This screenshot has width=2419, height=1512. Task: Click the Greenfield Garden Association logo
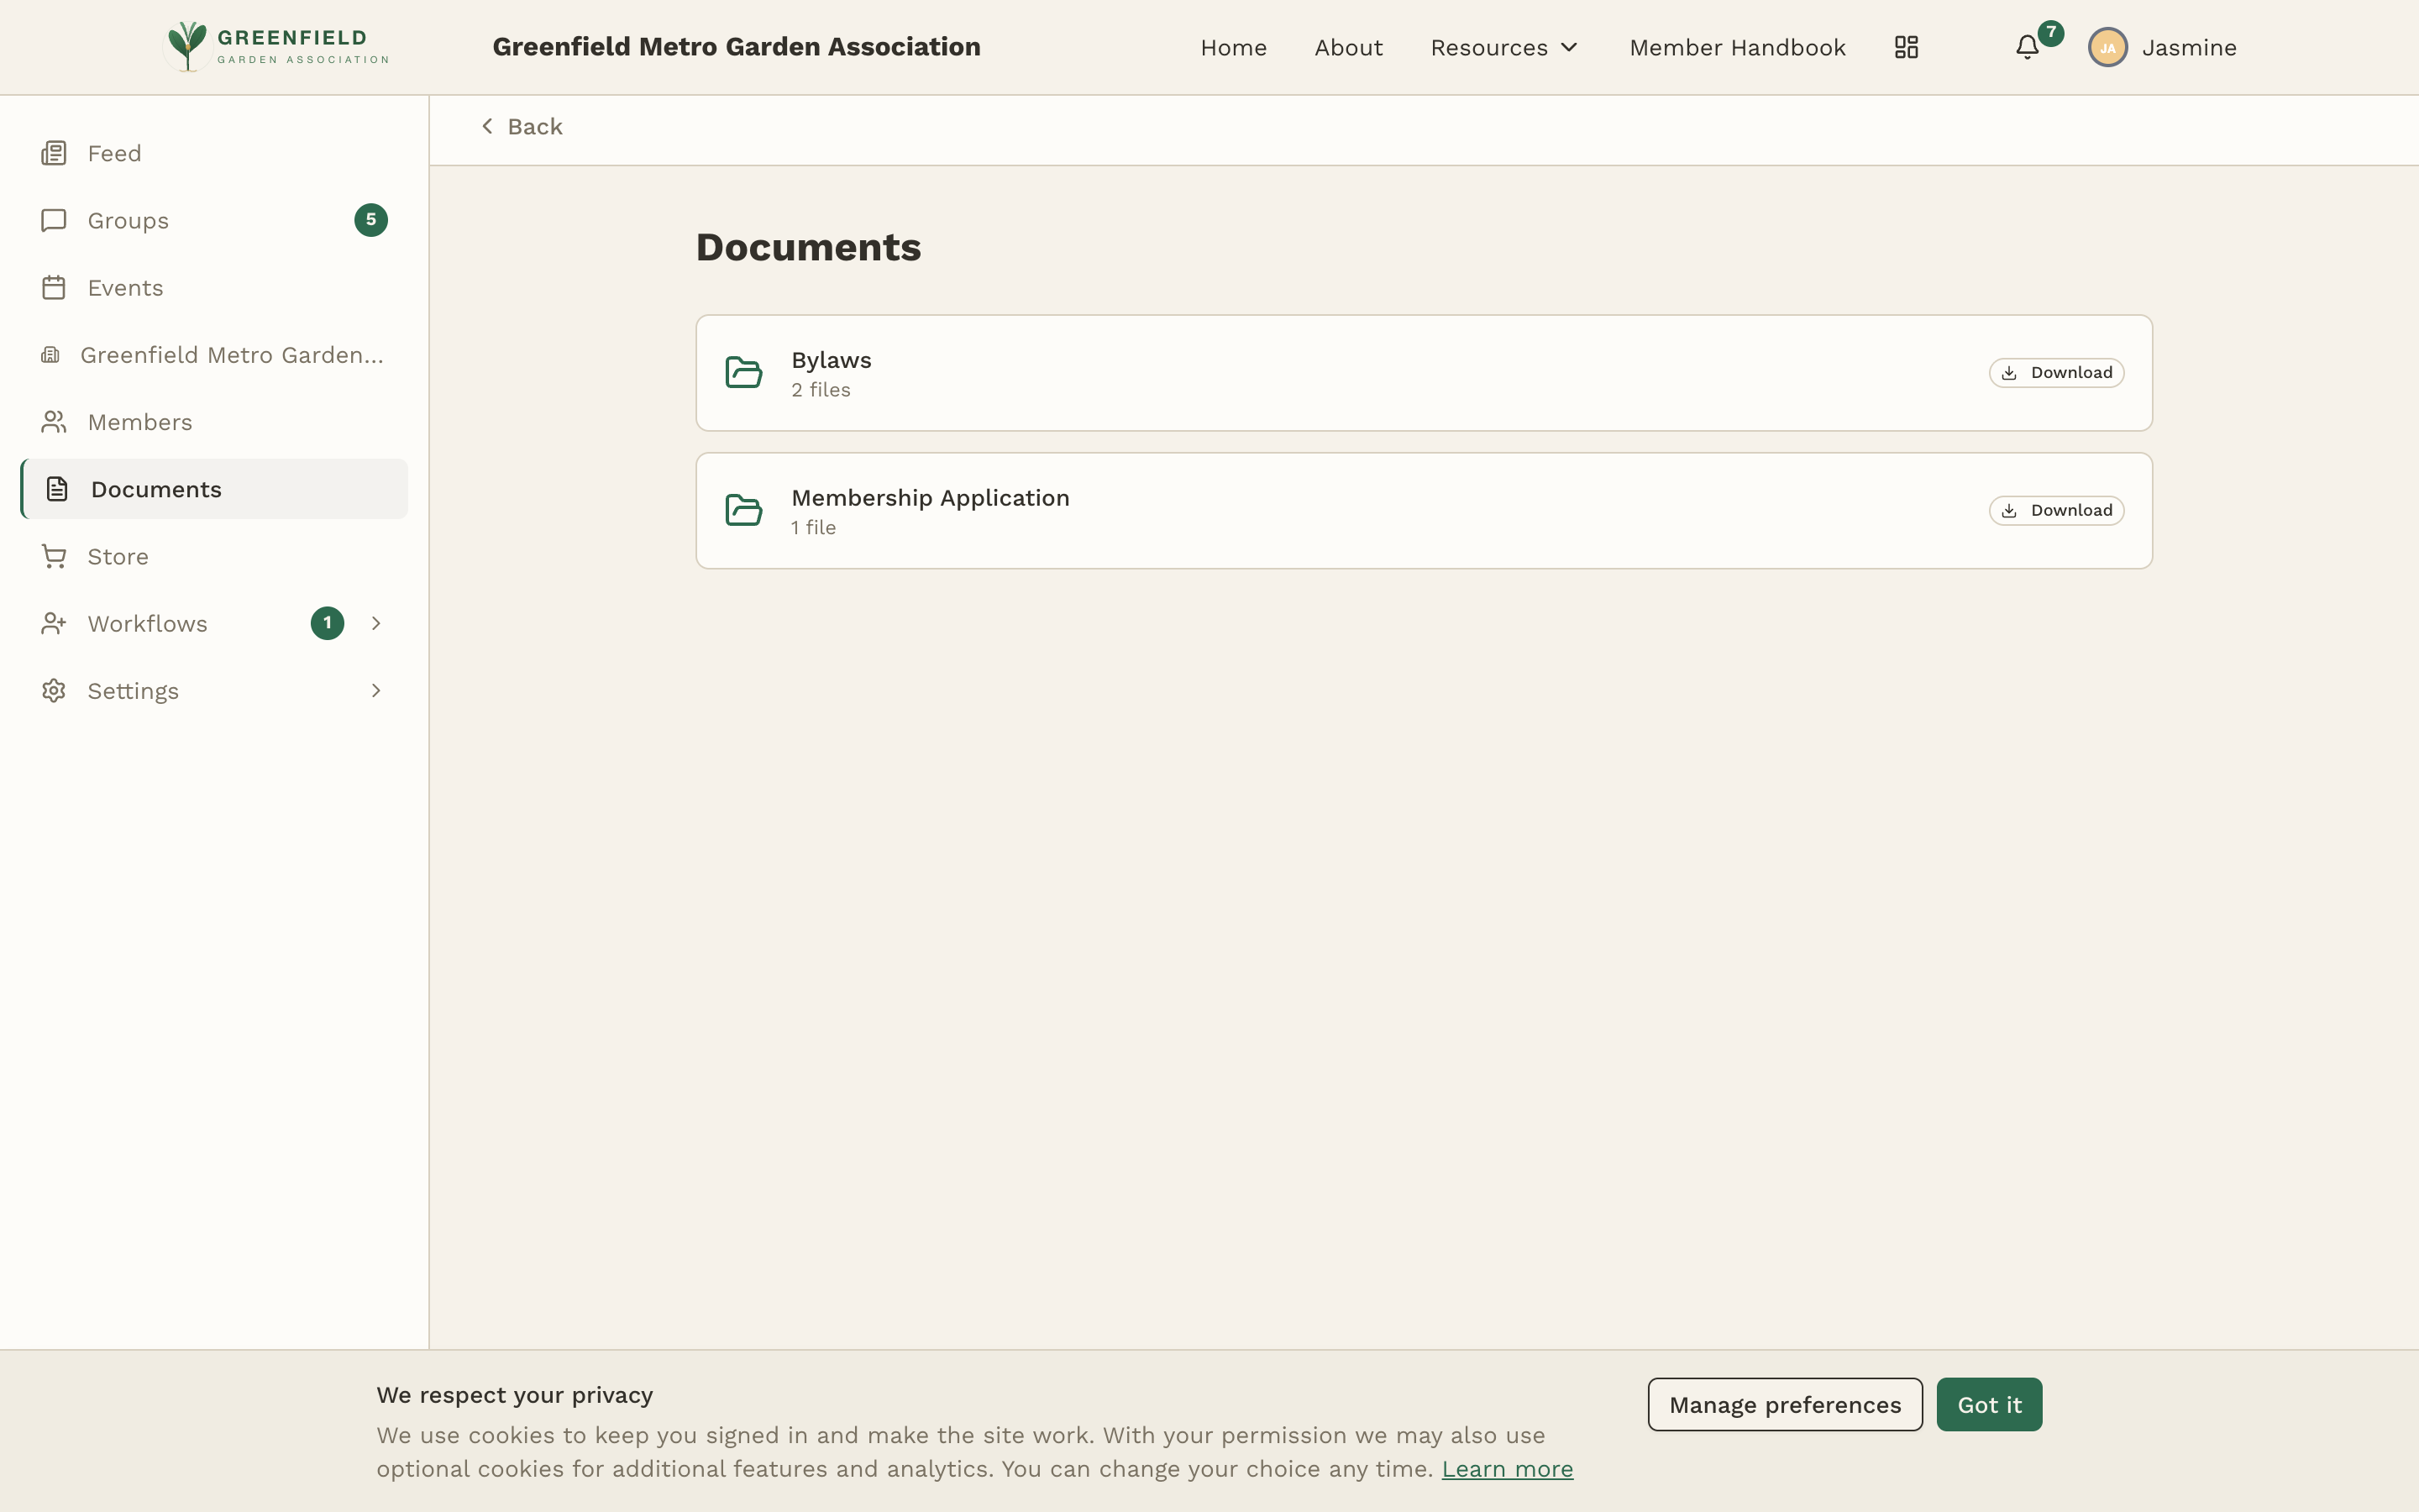pos(277,47)
